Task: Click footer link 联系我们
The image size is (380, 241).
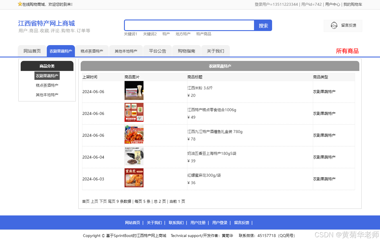Action: tap(176, 223)
